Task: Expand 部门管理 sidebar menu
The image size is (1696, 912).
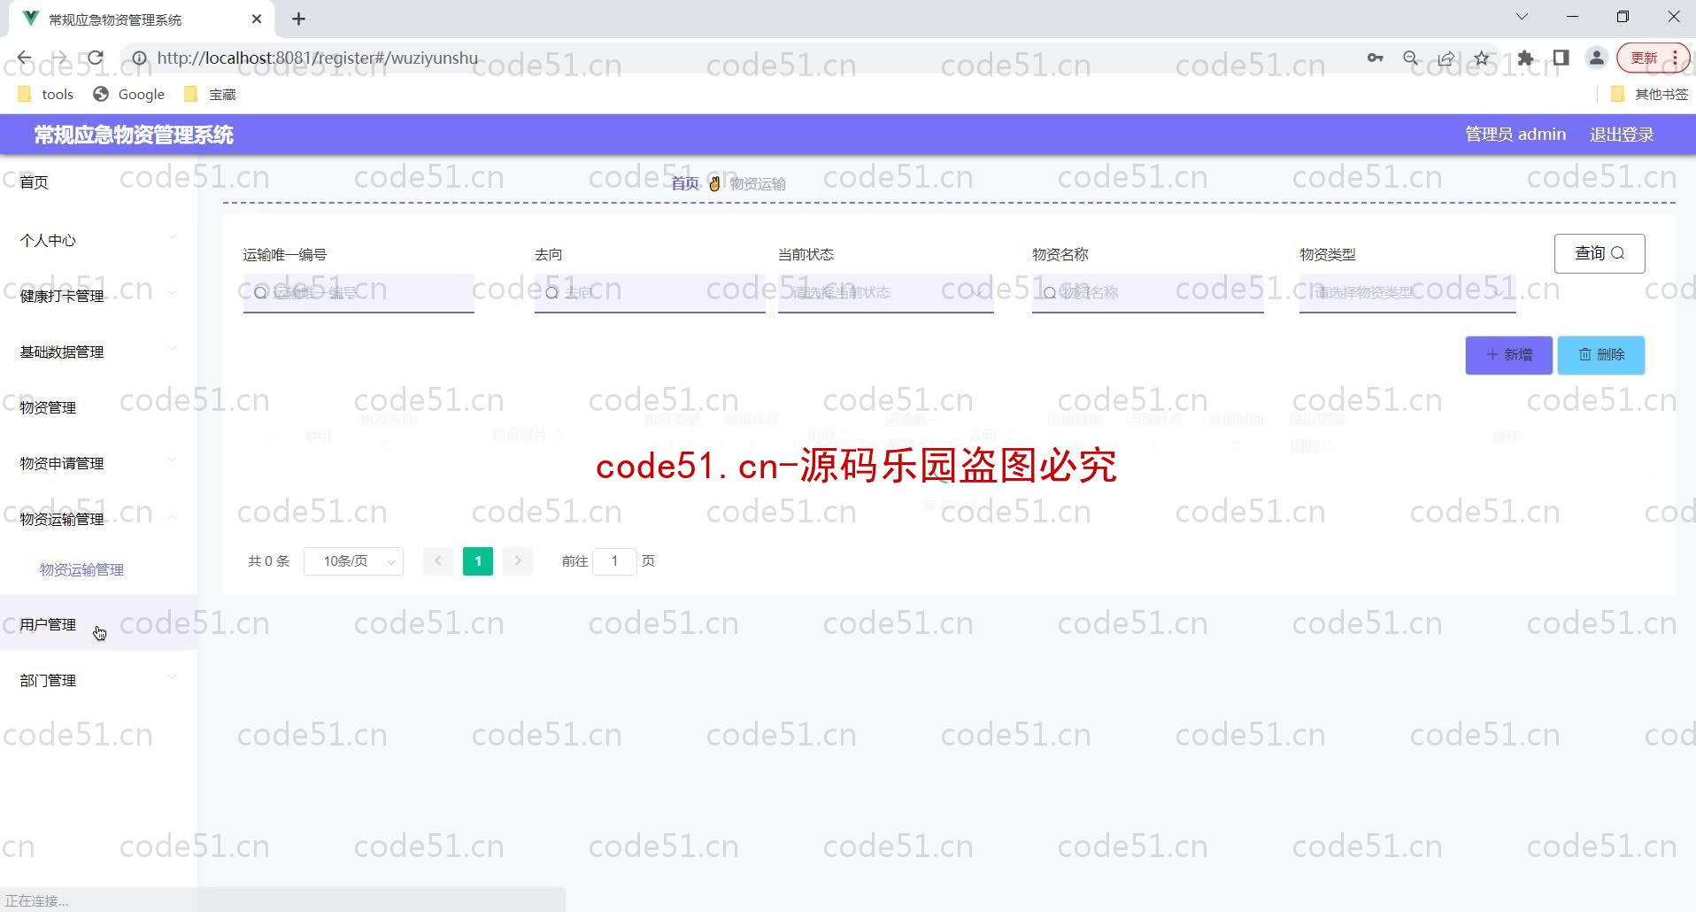Action: tap(98, 680)
